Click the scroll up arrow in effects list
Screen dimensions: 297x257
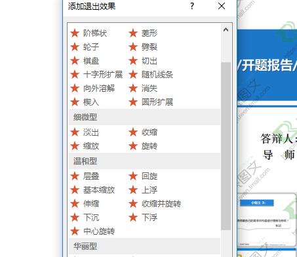tap(226, 30)
